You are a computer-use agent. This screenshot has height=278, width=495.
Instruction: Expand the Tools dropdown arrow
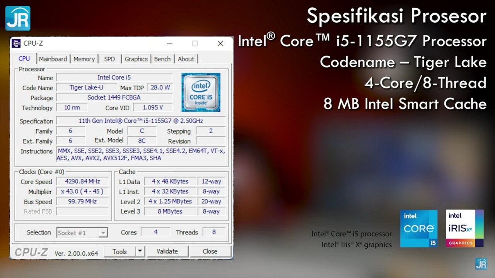(x=140, y=251)
